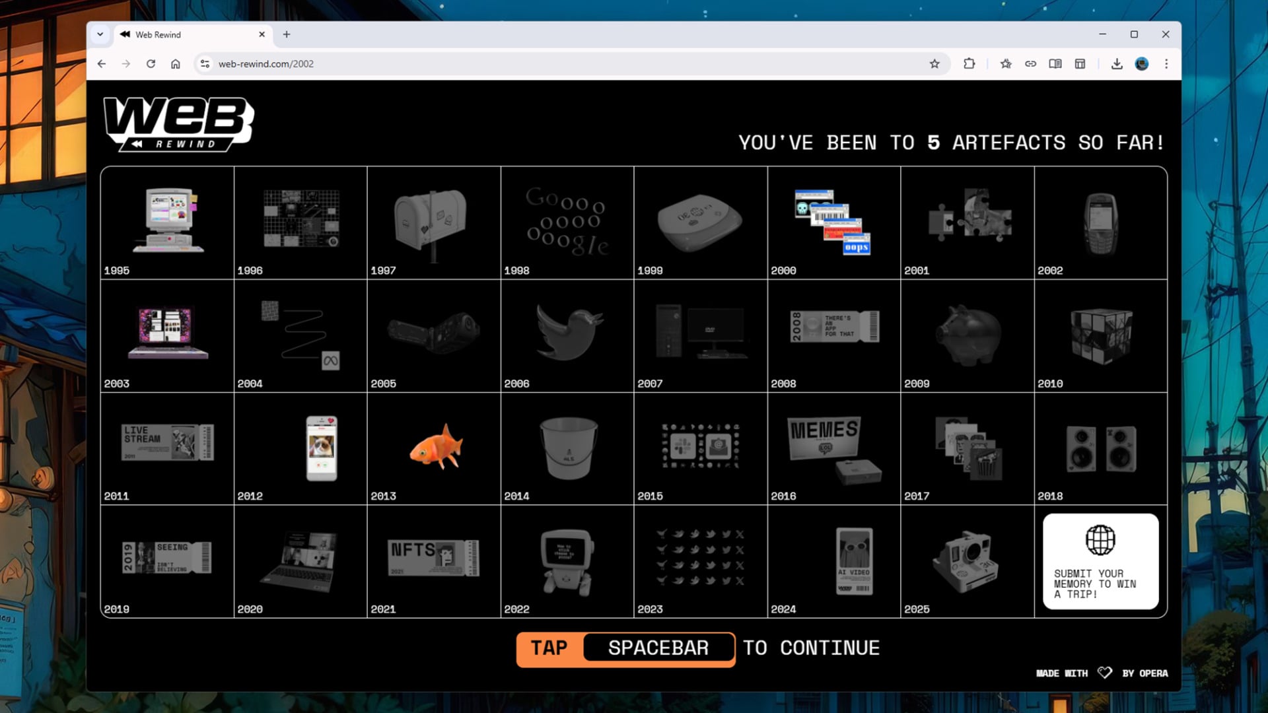
Task: Click the 1998 Google doodle artefact
Action: (x=567, y=222)
